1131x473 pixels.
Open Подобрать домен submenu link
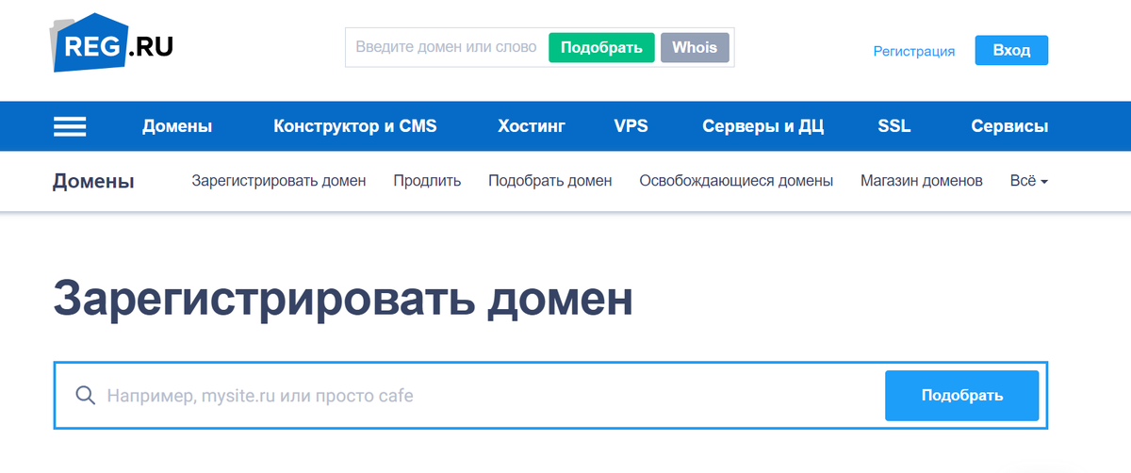point(550,181)
